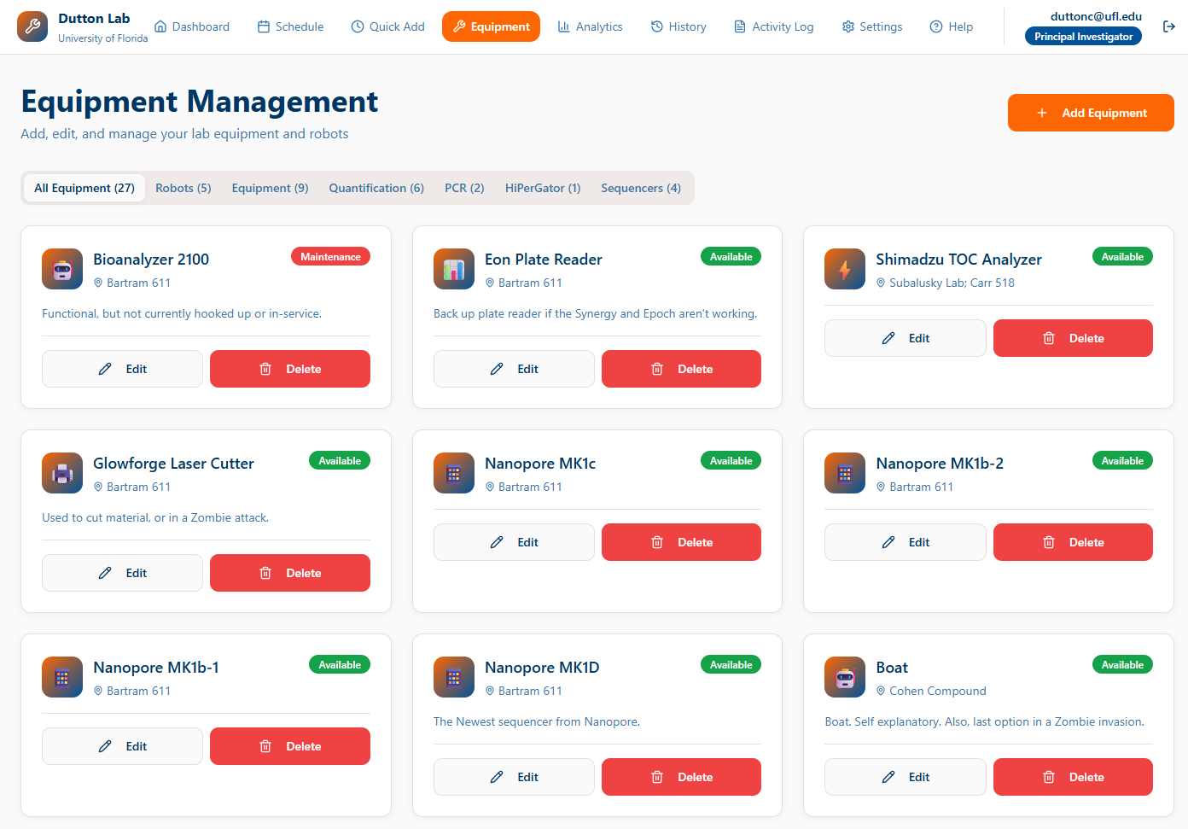
Task: Delete the Boat equipment entry
Action: (1073, 777)
